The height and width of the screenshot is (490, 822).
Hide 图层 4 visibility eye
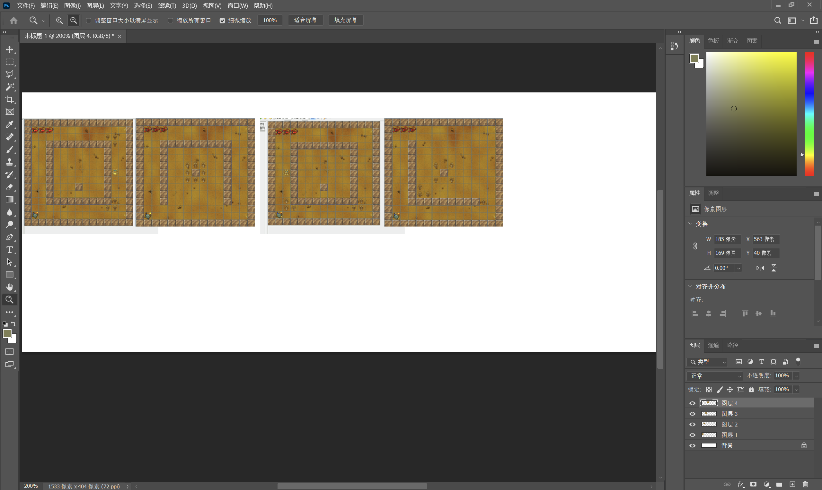pyautogui.click(x=693, y=403)
